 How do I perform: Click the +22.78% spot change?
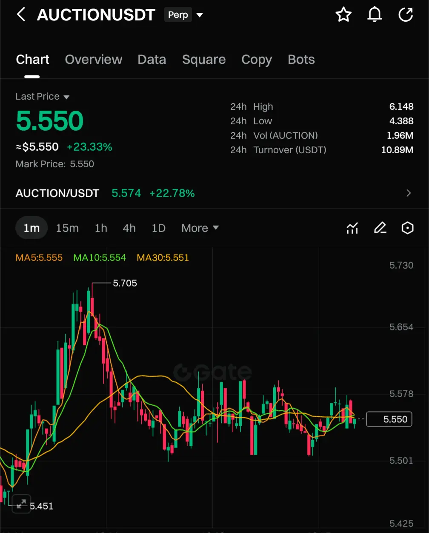[x=172, y=193]
